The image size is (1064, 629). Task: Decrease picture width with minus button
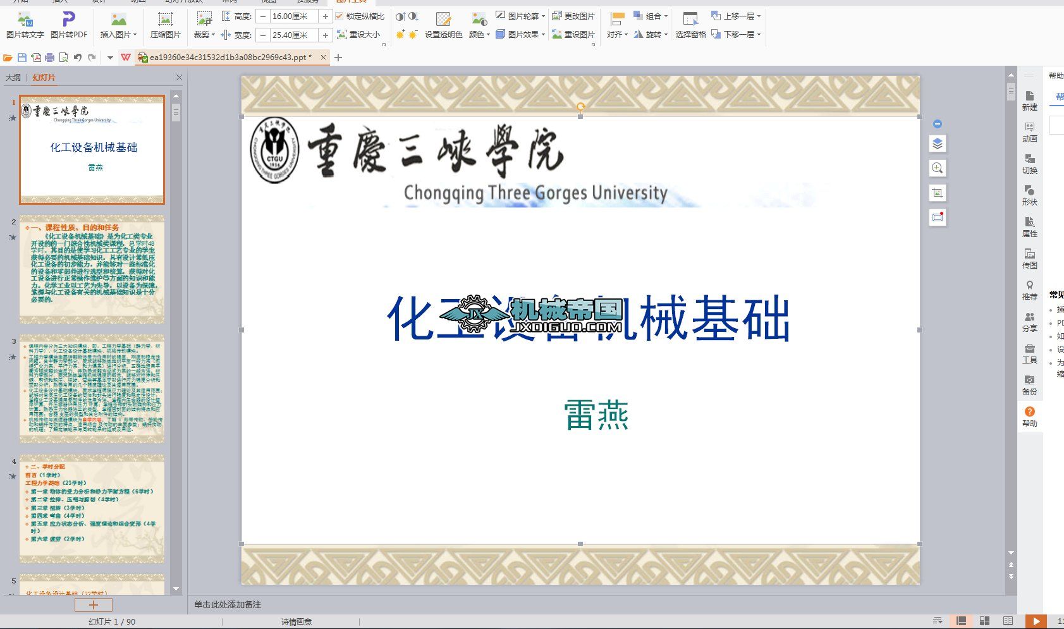[x=263, y=35]
